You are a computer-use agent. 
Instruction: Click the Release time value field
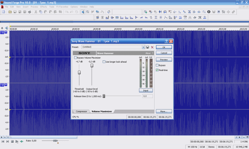148,96
